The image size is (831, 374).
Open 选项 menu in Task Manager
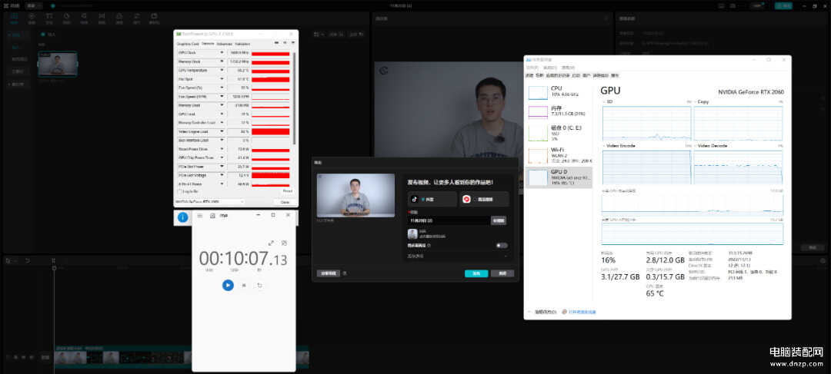[552, 68]
